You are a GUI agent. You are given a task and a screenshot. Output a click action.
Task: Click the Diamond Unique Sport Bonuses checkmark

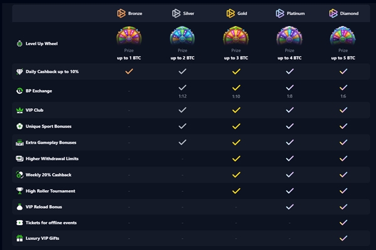coord(343,126)
